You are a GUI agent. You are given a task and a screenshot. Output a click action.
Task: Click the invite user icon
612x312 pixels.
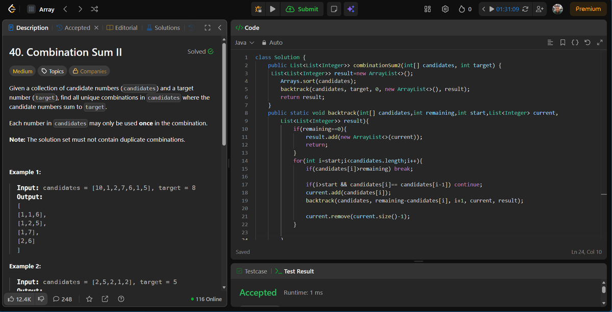click(540, 9)
